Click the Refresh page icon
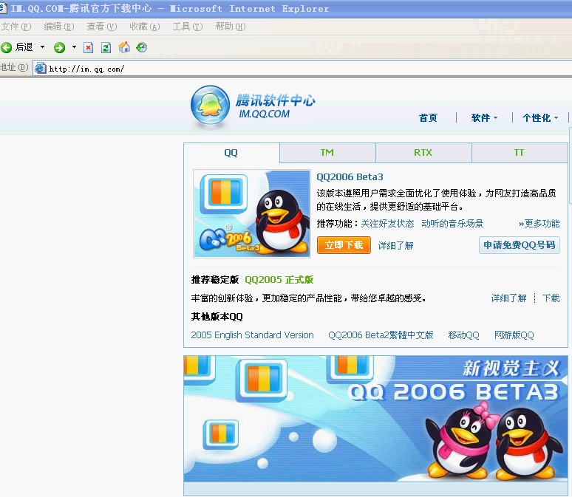 pyautogui.click(x=106, y=48)
